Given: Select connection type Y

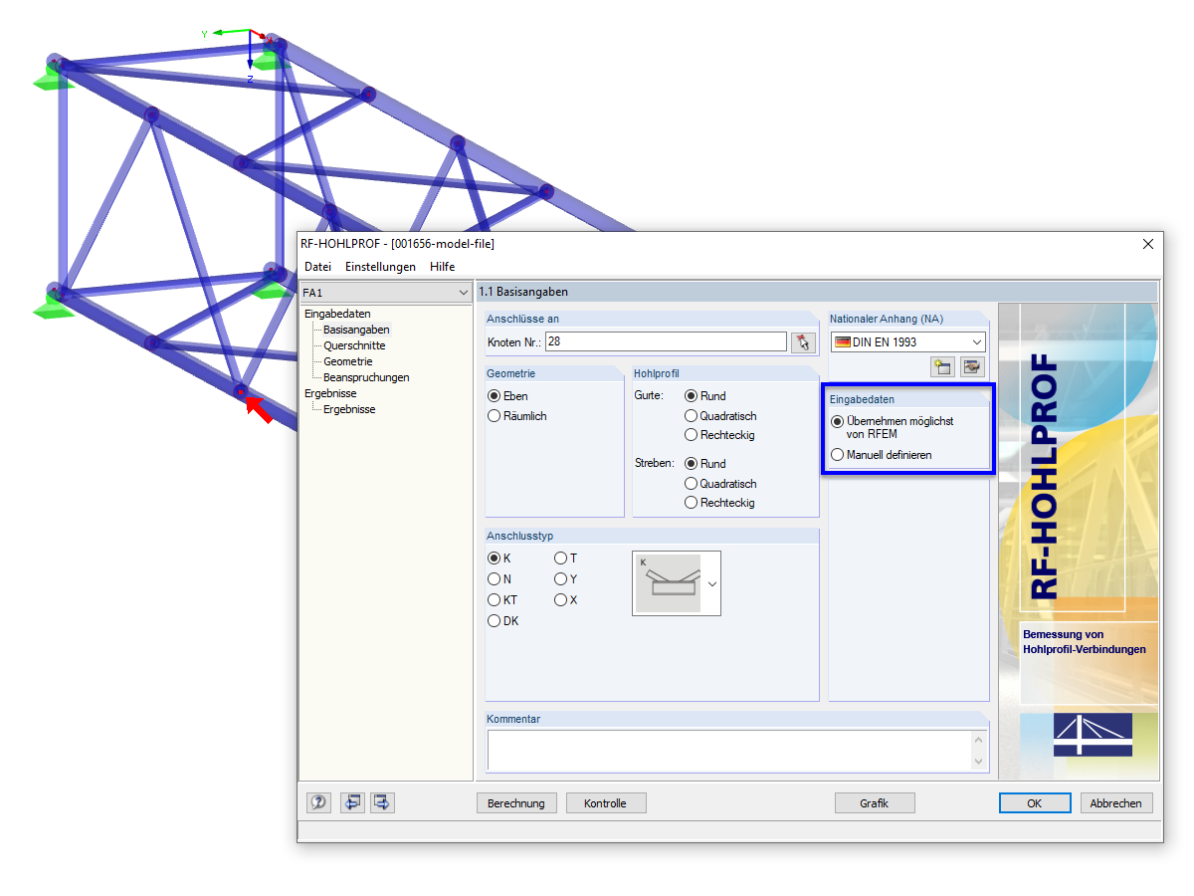Looking at the screenshot, I should point(560,579).
